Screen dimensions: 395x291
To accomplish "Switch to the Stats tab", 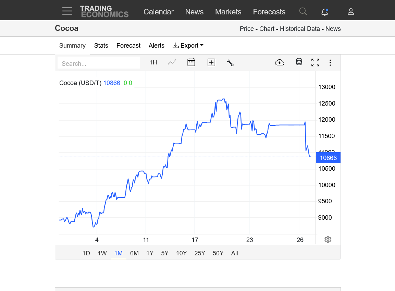I will (x=101, y=46).
